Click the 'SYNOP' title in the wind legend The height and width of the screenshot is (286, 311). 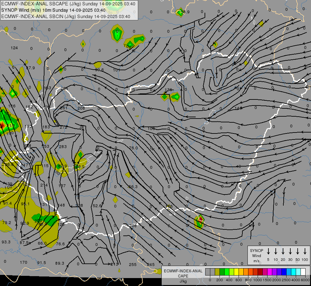click(256, 250)
